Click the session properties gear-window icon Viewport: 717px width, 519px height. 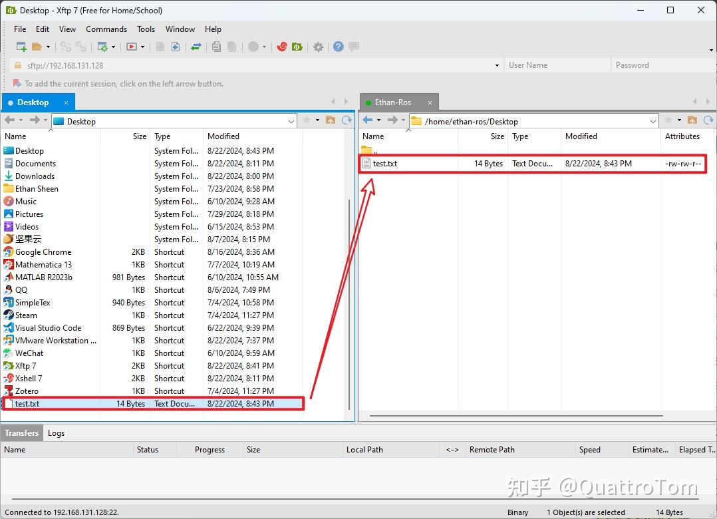click(103, 47)
